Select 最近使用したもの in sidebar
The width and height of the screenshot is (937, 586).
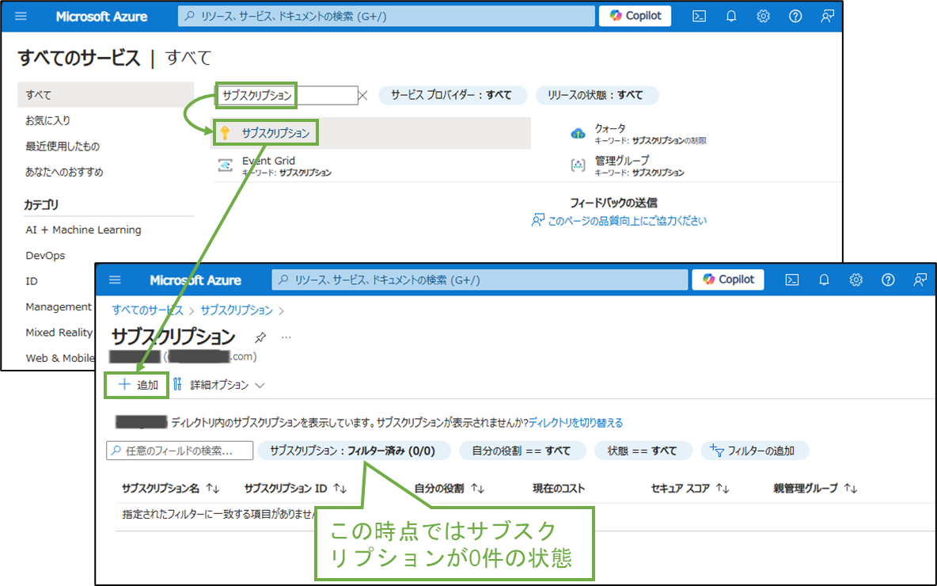coord(63,146)
